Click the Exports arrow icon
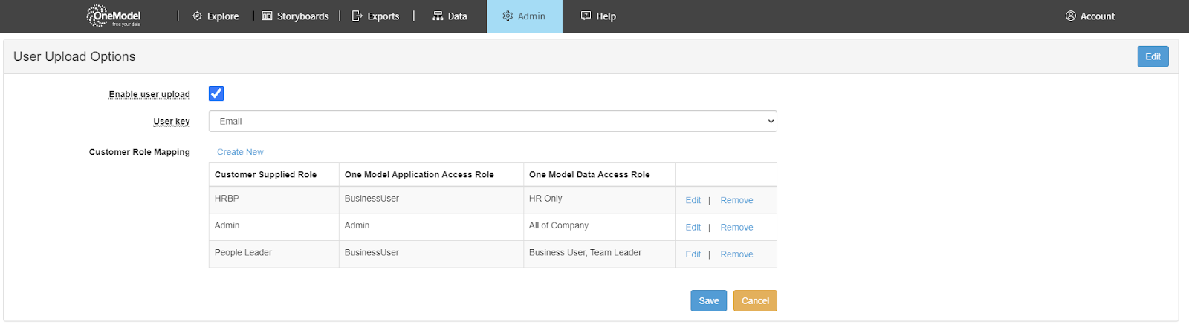 (x=357, y=16)
